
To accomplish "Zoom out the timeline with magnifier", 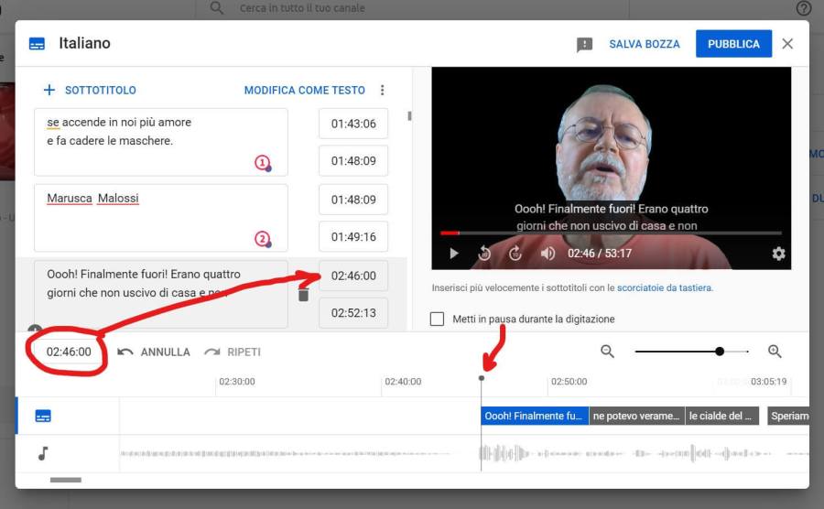I will (x=607, y=352).
